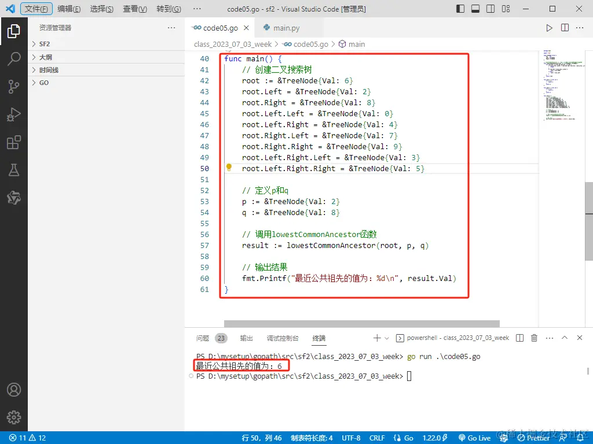Open the extension icon below the Testing flask

click(x=14, y=198)
